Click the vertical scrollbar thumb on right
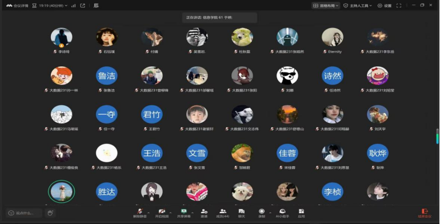This screenshot has width=440, height=224. pos(437,137)
